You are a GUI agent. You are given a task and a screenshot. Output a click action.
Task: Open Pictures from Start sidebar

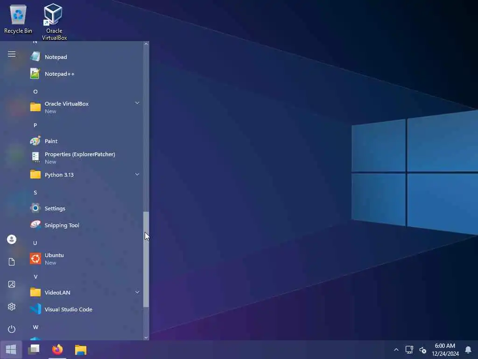coord(12,284)
